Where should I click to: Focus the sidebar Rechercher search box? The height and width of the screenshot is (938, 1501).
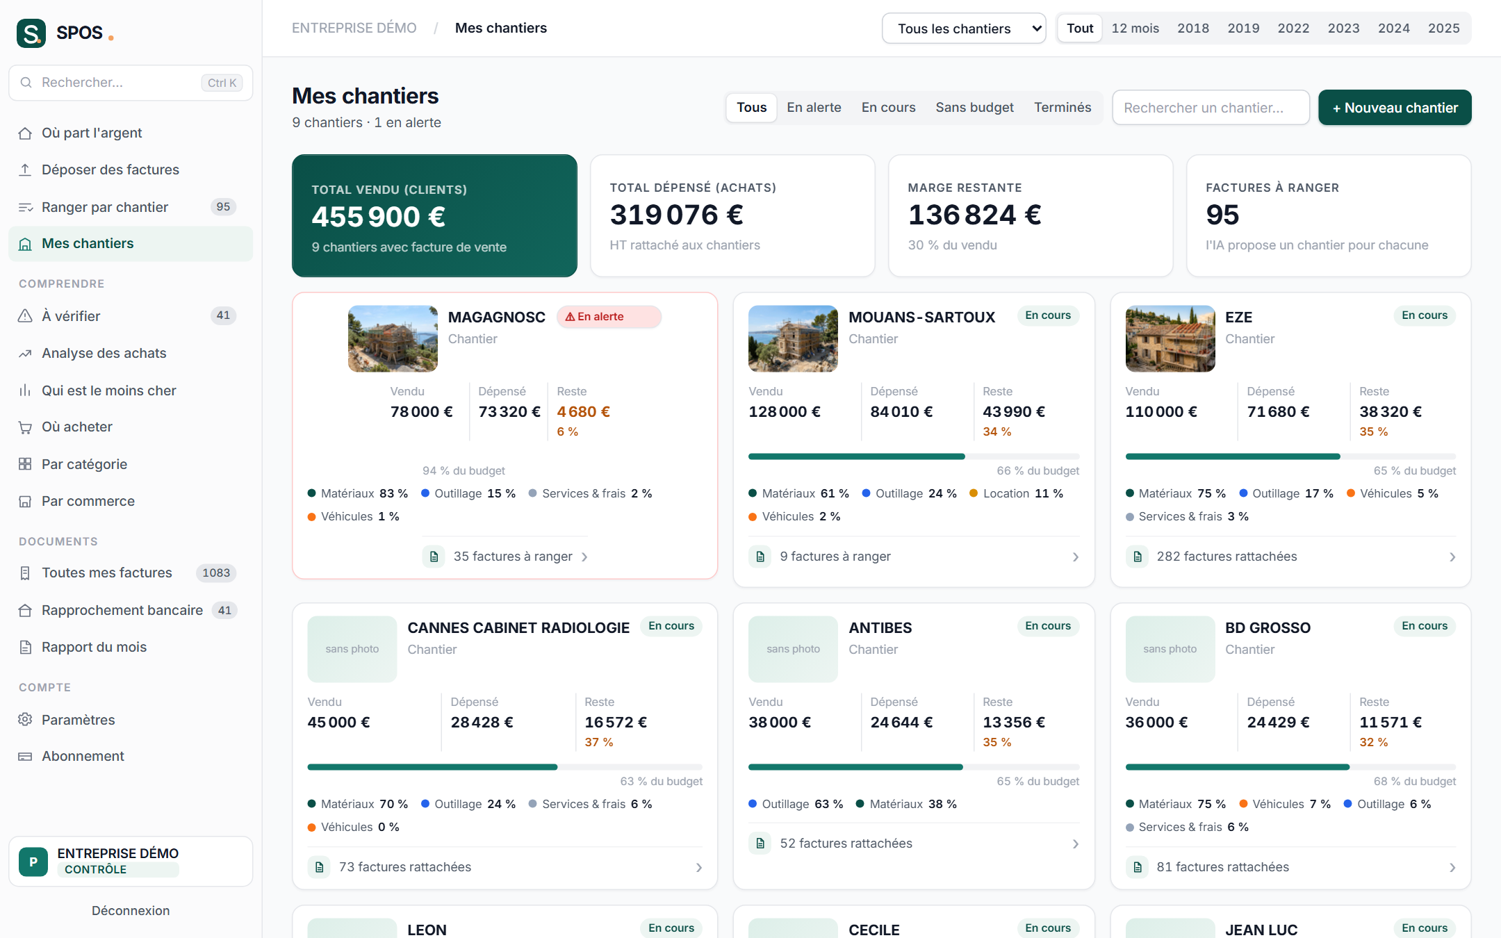[131, 83]
